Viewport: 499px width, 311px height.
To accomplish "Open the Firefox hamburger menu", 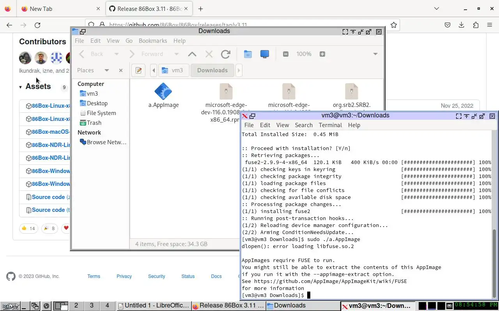I will [490, 25].
